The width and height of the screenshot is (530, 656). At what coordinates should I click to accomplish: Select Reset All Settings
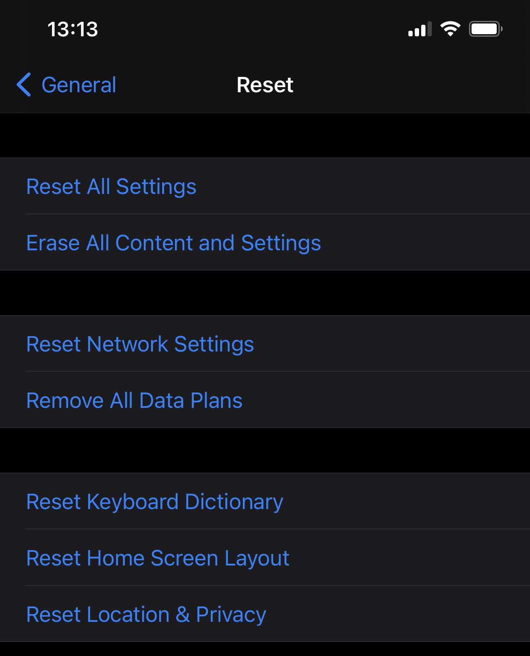(265, 186)
